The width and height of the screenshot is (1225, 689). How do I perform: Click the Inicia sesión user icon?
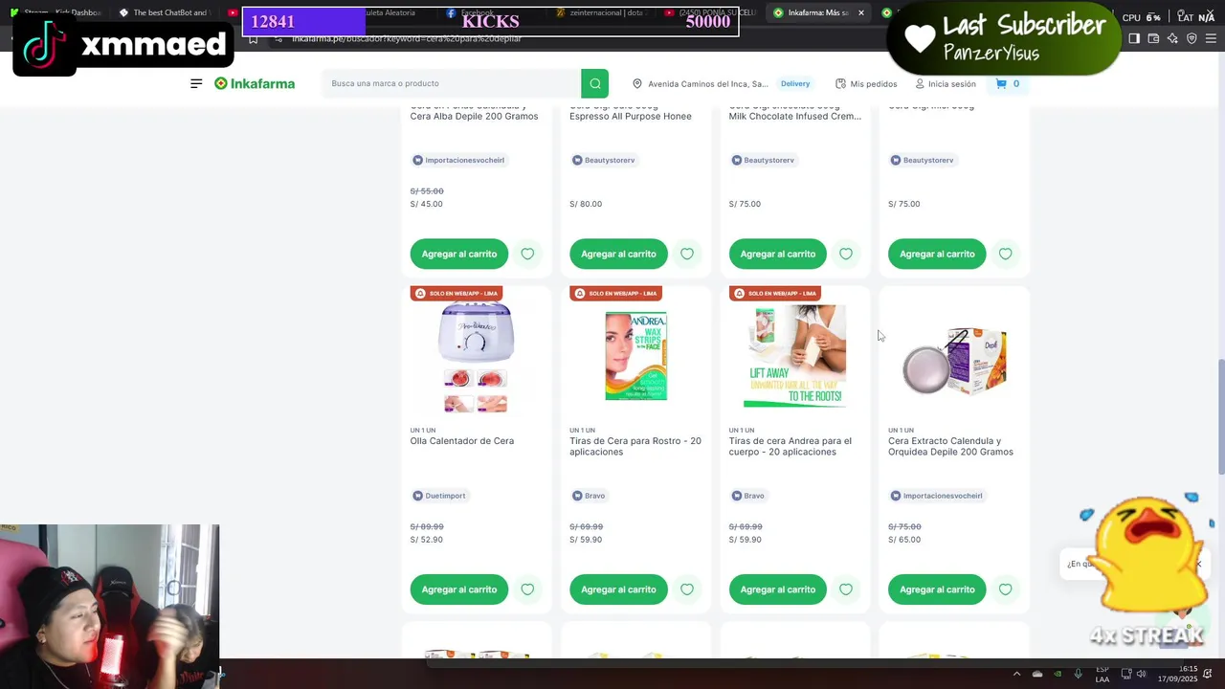(920, 83)
